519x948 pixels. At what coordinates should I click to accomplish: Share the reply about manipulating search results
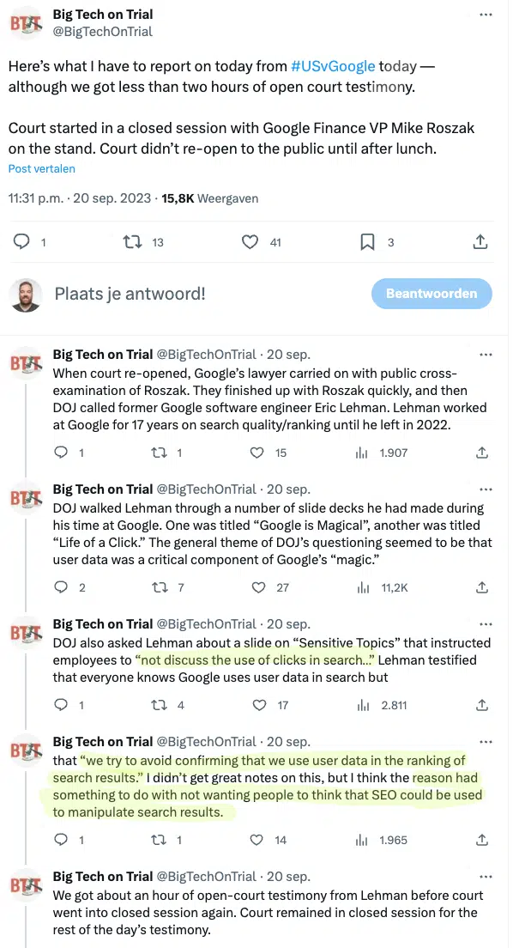pyautogui.click(x=482, y=840)
